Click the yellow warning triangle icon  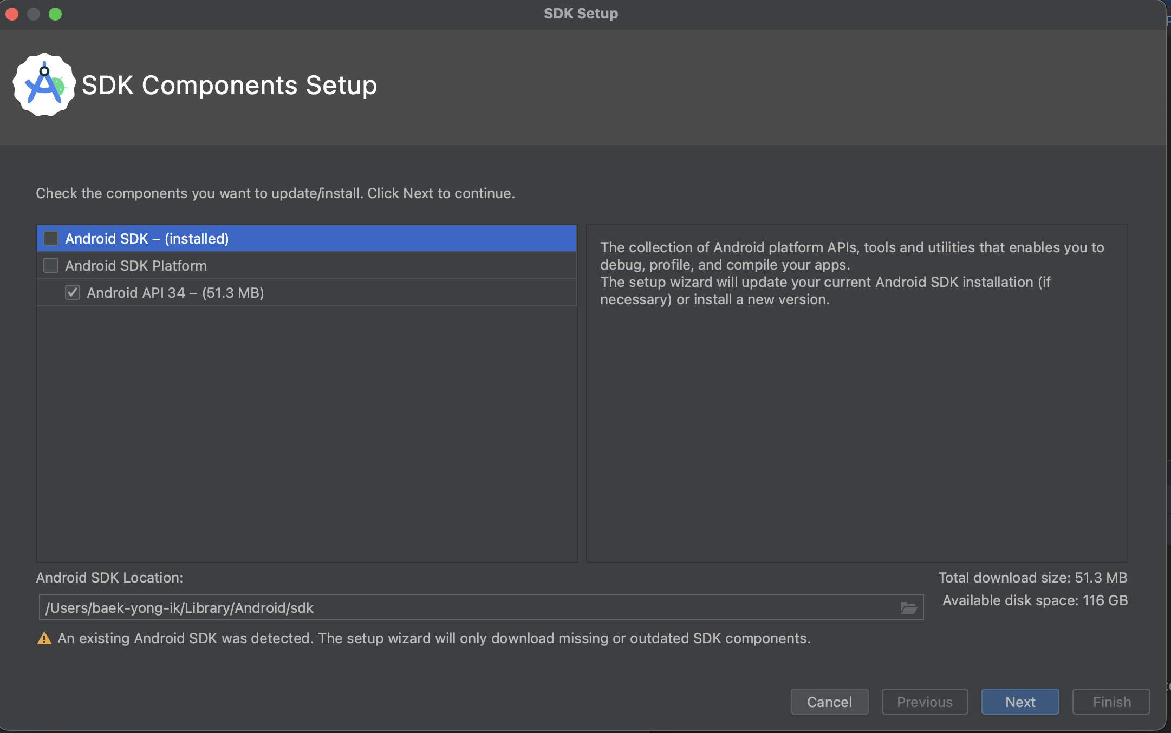click(x=44, y=638)
